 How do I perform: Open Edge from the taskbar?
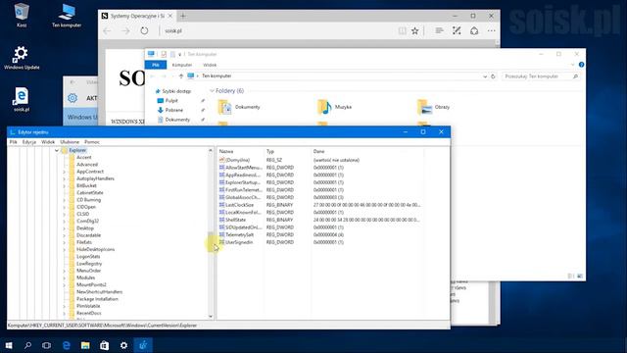point(66,345)
